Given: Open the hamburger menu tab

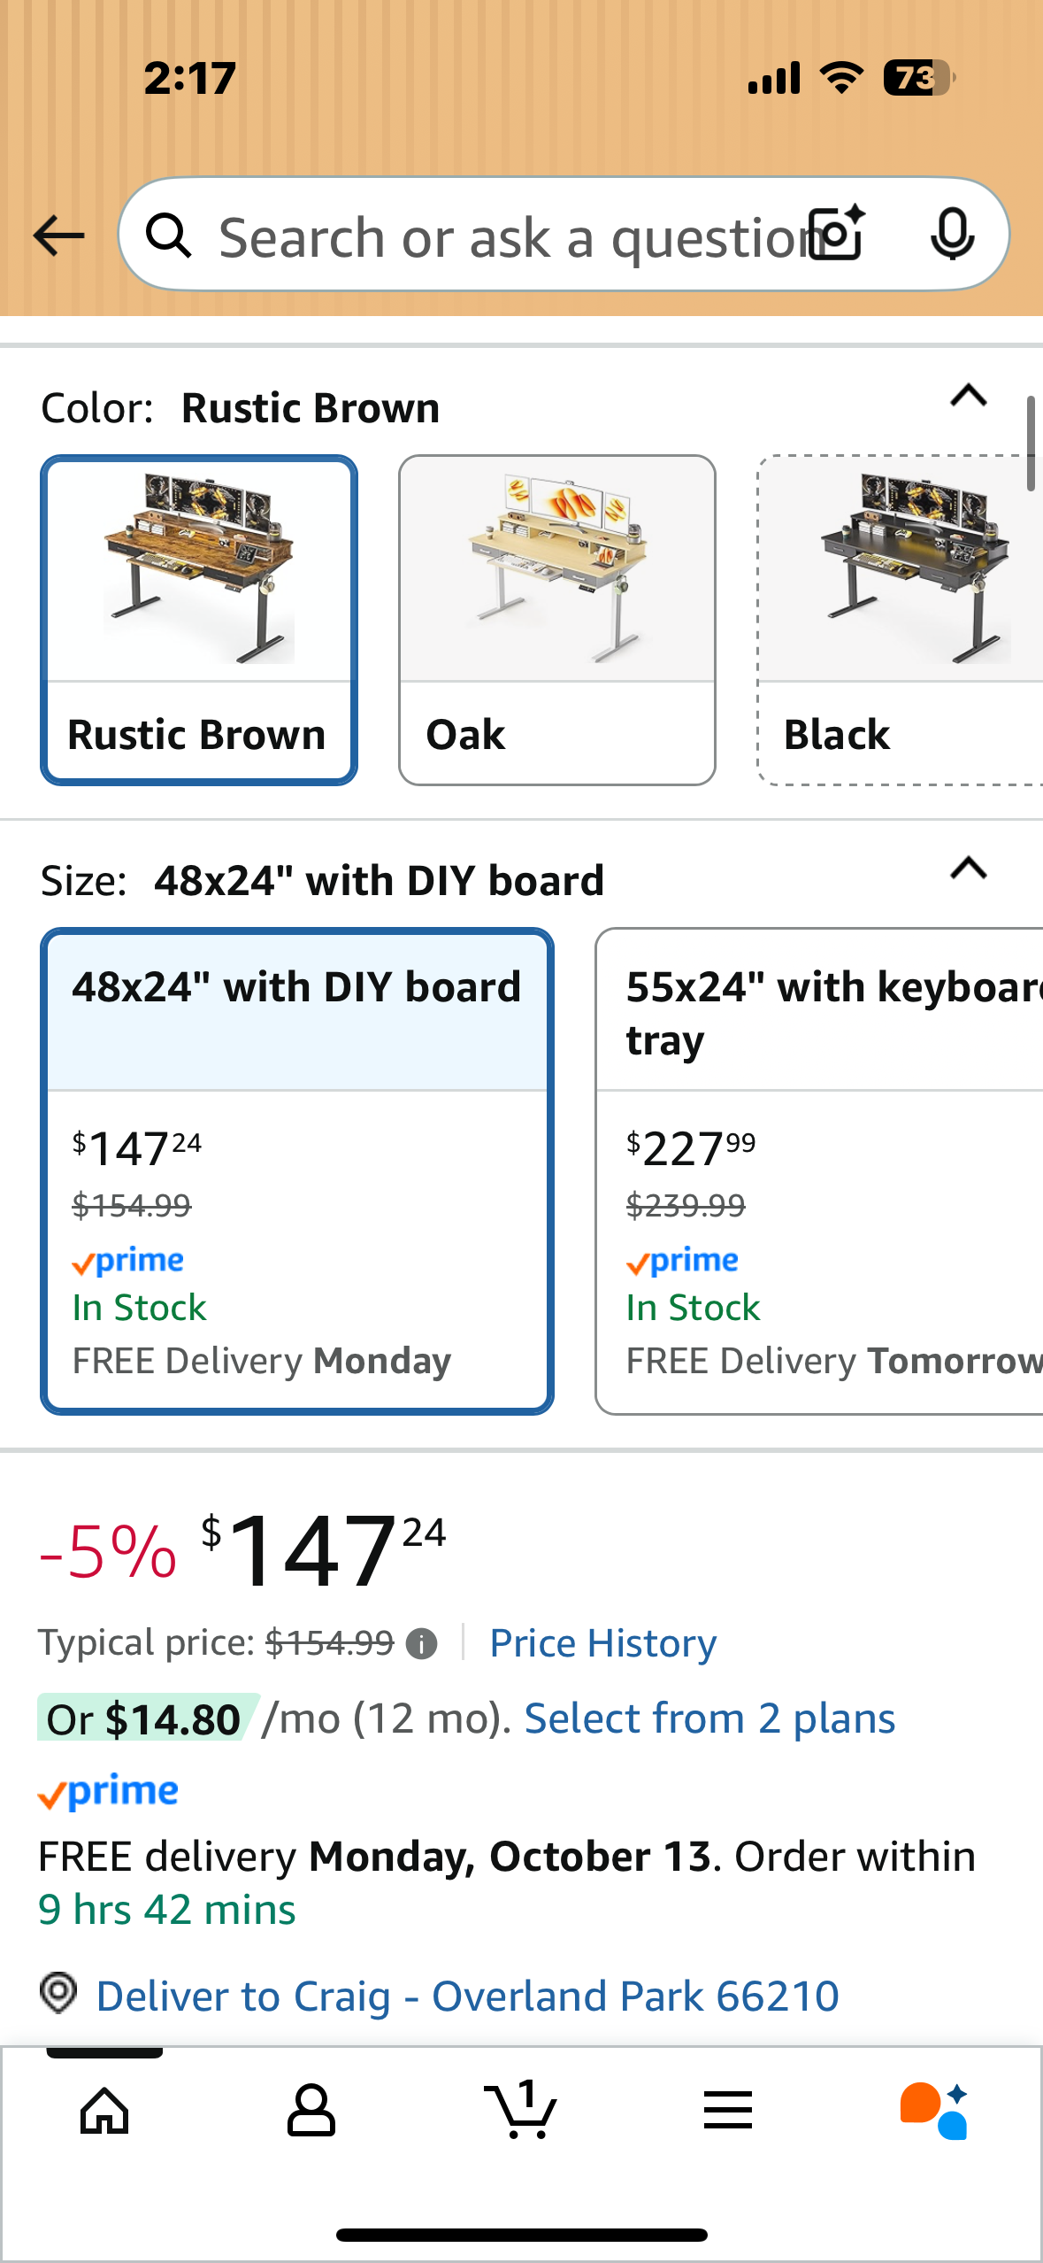Looking at the screenshot, I should click(x=728, y=2111).
